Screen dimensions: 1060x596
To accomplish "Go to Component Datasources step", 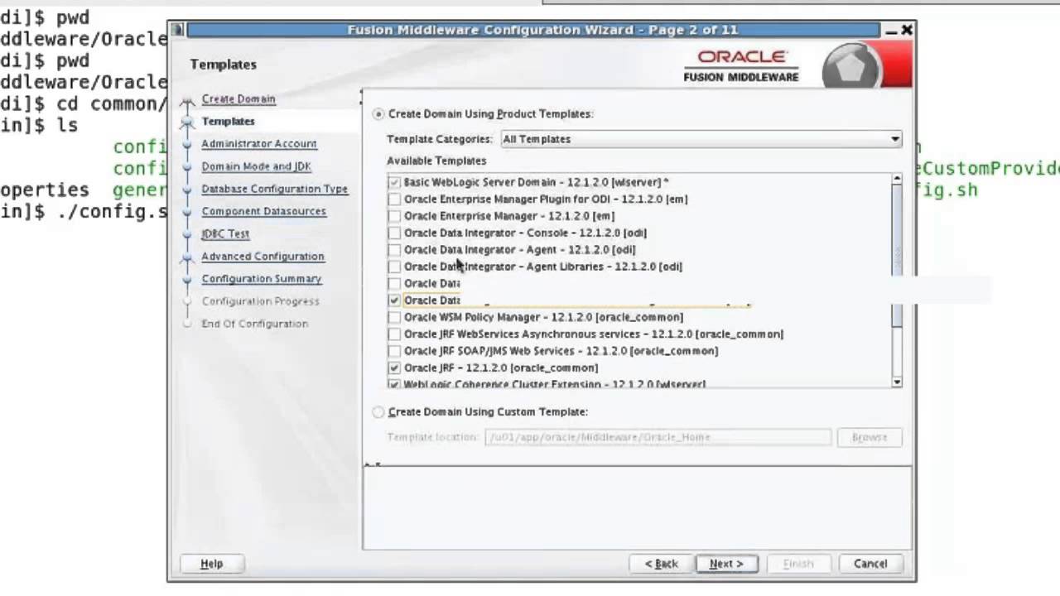I will pyautogui.click(x=264, y=211).
